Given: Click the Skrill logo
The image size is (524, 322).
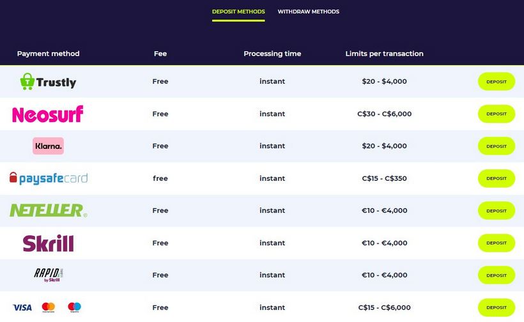Looking at the screenshot, I should [x=48, y=243].
